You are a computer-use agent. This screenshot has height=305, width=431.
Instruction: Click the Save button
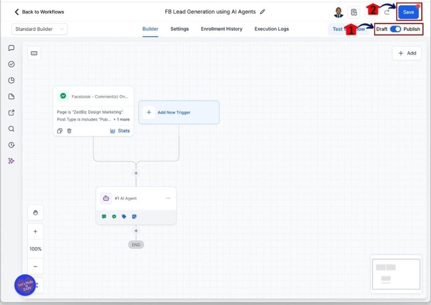408,12
